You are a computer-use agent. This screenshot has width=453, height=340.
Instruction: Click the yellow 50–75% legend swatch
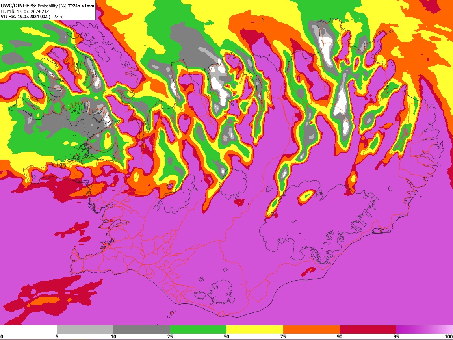tap(255, 330)
